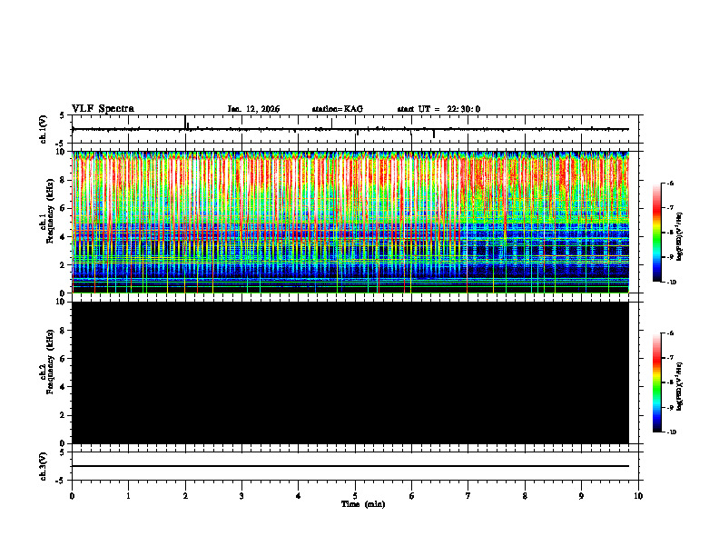Click time axis tick label 2
The width and height of the screenshot is (719, 556).
(x=185, y=496)
